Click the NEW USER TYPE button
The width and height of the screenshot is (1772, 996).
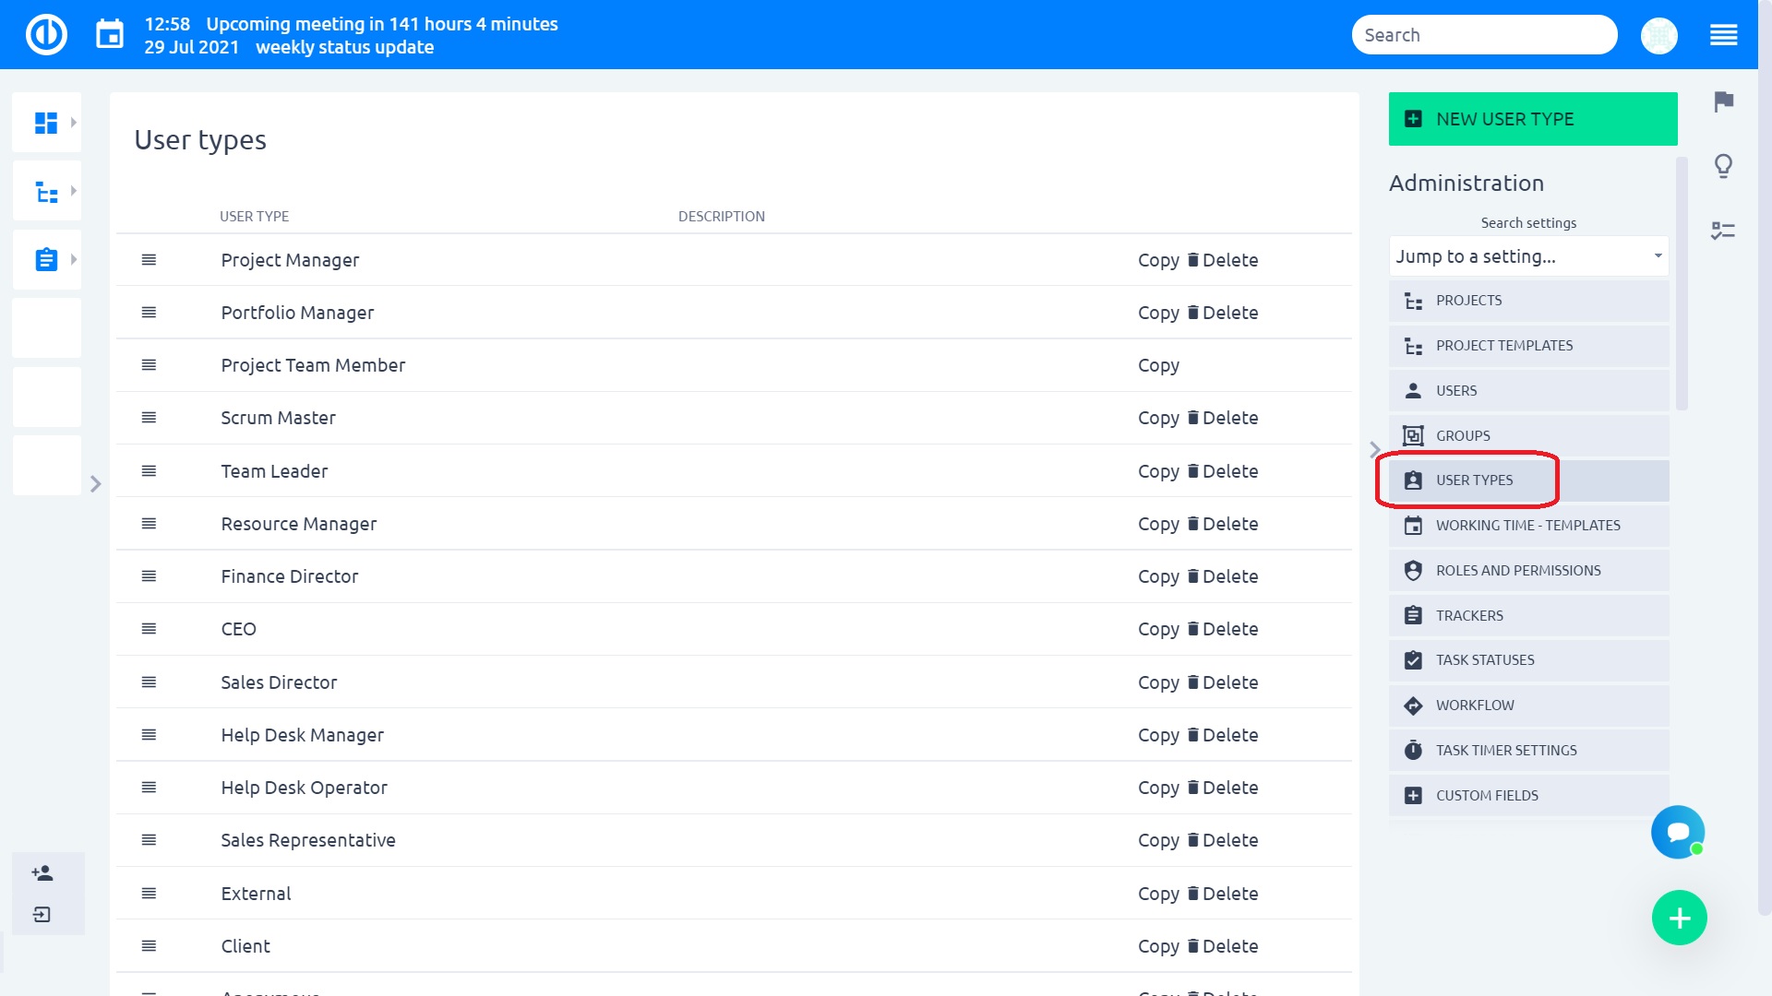[1532, 118]
